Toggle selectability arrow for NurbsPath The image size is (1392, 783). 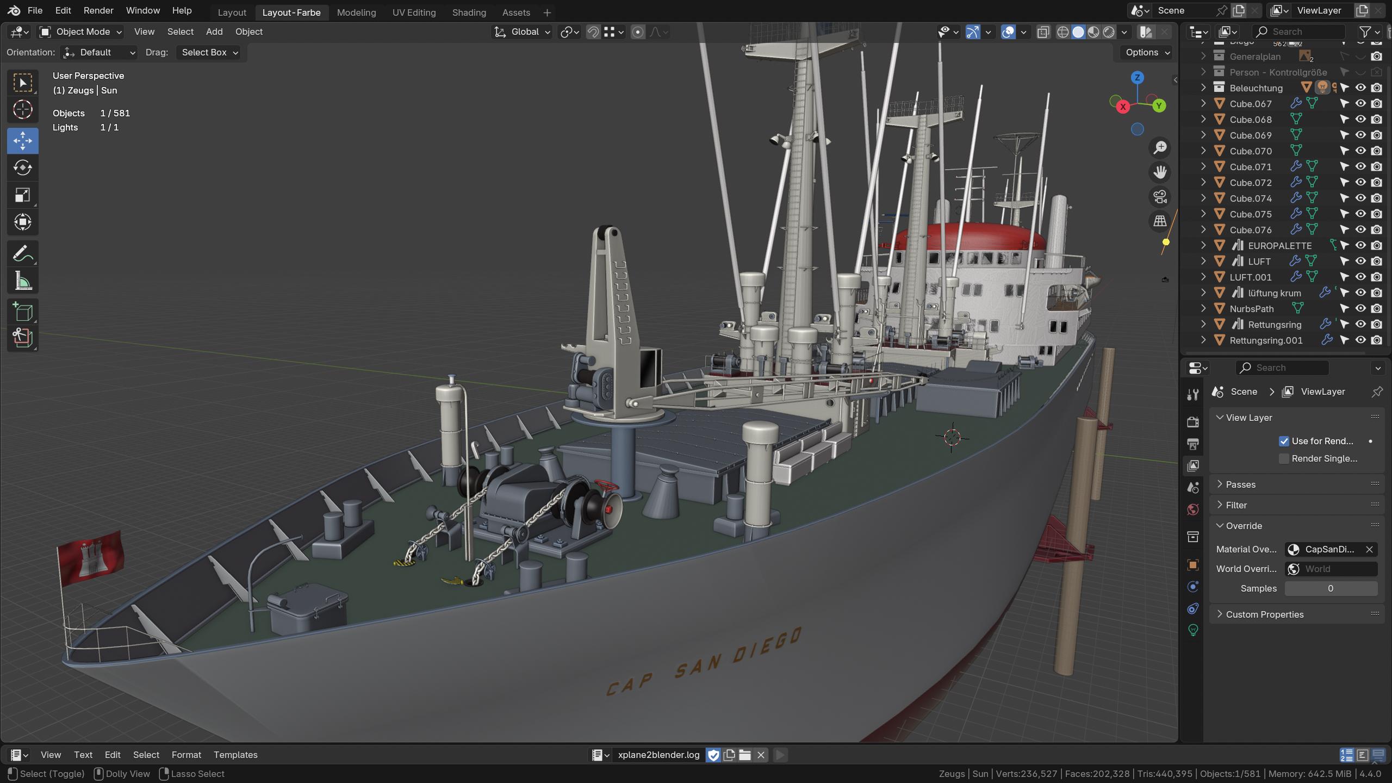(x=1344, y=308)
